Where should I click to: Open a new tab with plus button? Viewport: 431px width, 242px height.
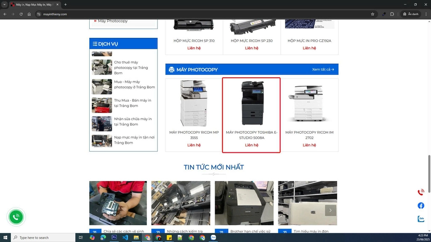coord(65,4)
